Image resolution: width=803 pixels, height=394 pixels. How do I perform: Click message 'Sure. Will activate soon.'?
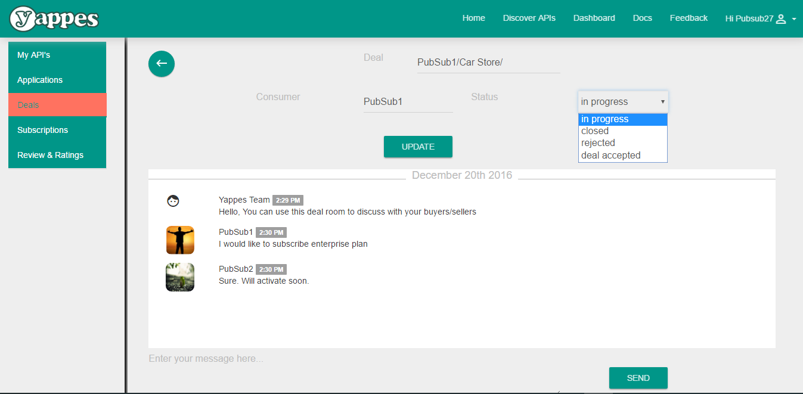(x=264, y=281)
